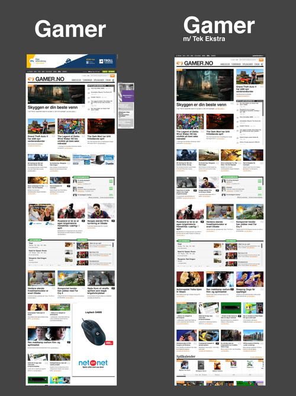This screenshot has width=296, height=396.
Task: Open Turneringer in the Tek Ekstra page menu
Action: click(x=236, y=64)
